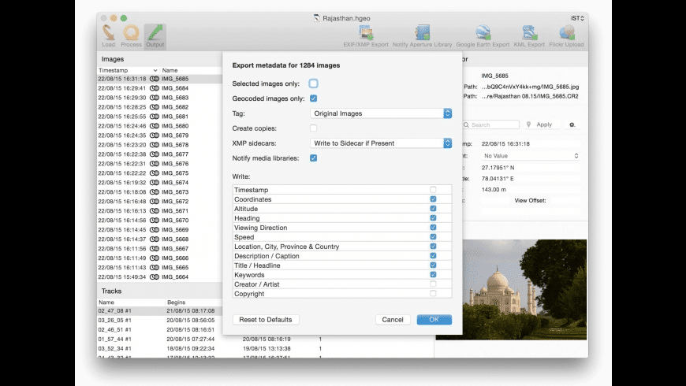
Task: Enable the Timestamp write checkbox
Action: coord(433,190)
